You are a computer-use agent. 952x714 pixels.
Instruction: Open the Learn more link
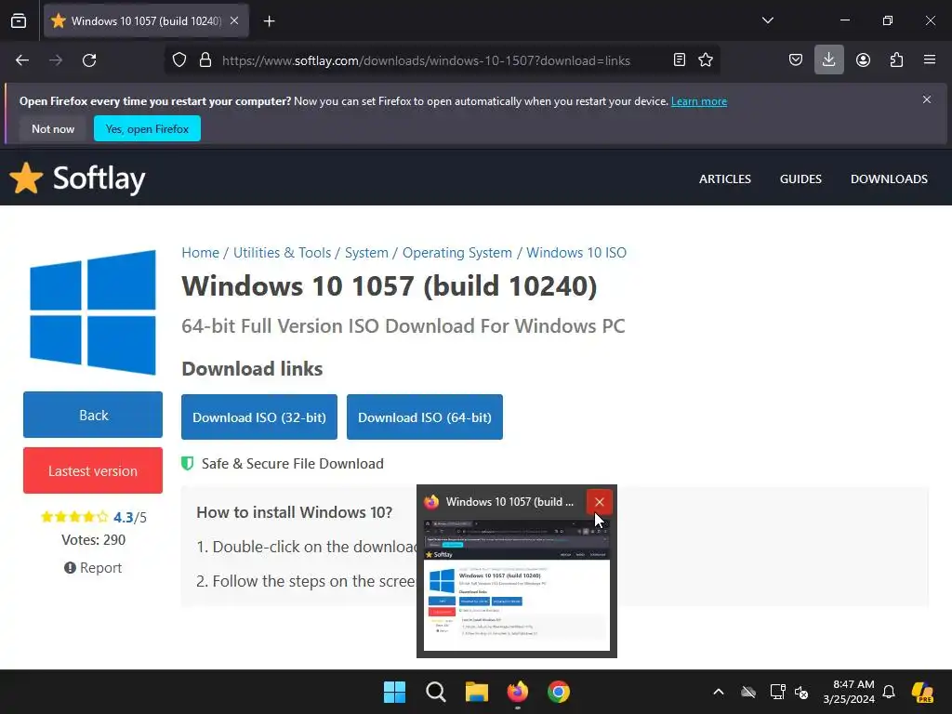pos(699,101)
